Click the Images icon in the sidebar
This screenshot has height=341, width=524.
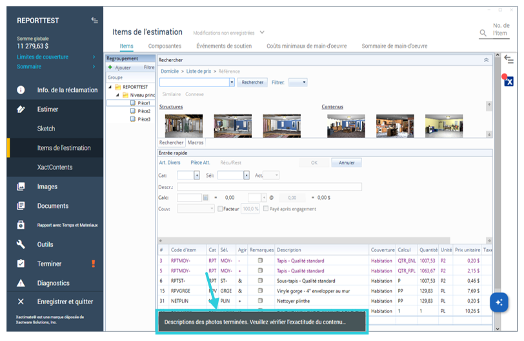[21, 187]
